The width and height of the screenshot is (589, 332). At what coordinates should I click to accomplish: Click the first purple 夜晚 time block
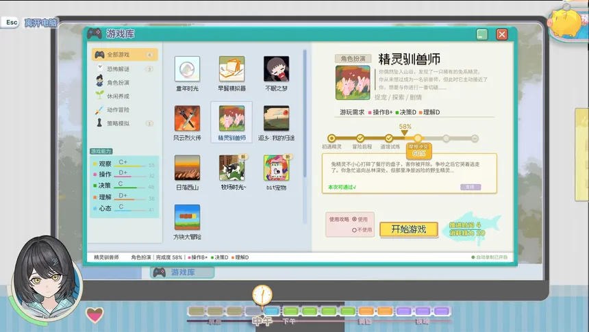[404, 311]
